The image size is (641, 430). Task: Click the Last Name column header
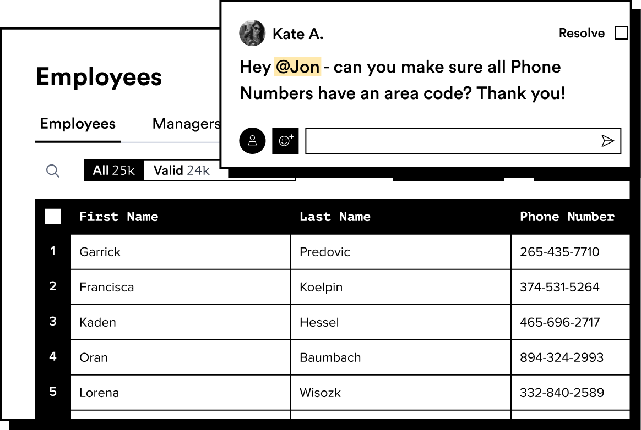tap(335, 217)
